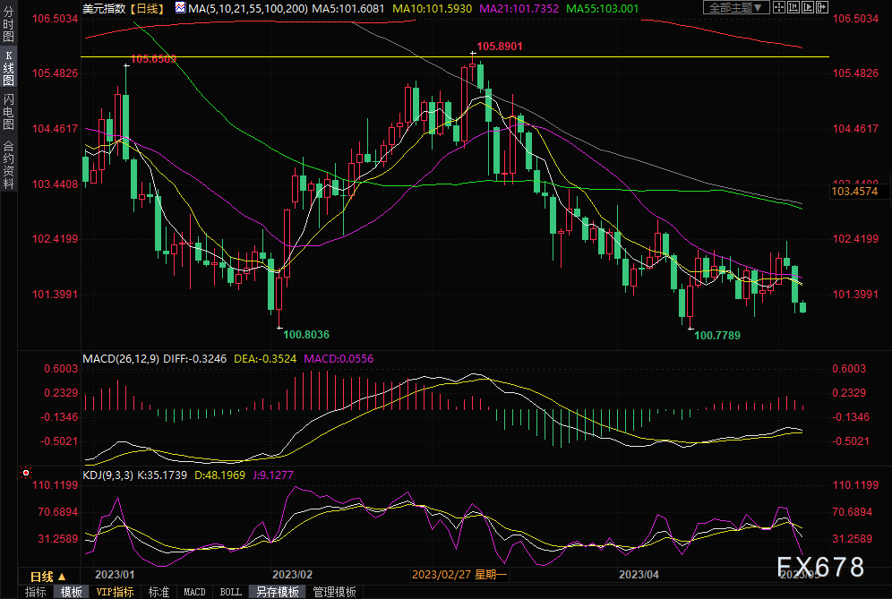The image size is (892, 599).
Task: Select the K线图 tab in left sidebar
Action: click(8, 67)
